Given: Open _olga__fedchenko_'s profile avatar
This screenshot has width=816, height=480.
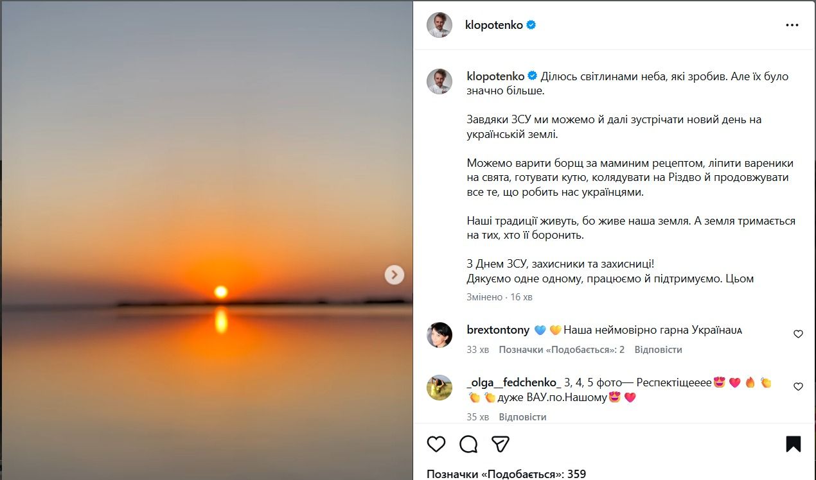Looking at the screenshot, I should 439,388.
